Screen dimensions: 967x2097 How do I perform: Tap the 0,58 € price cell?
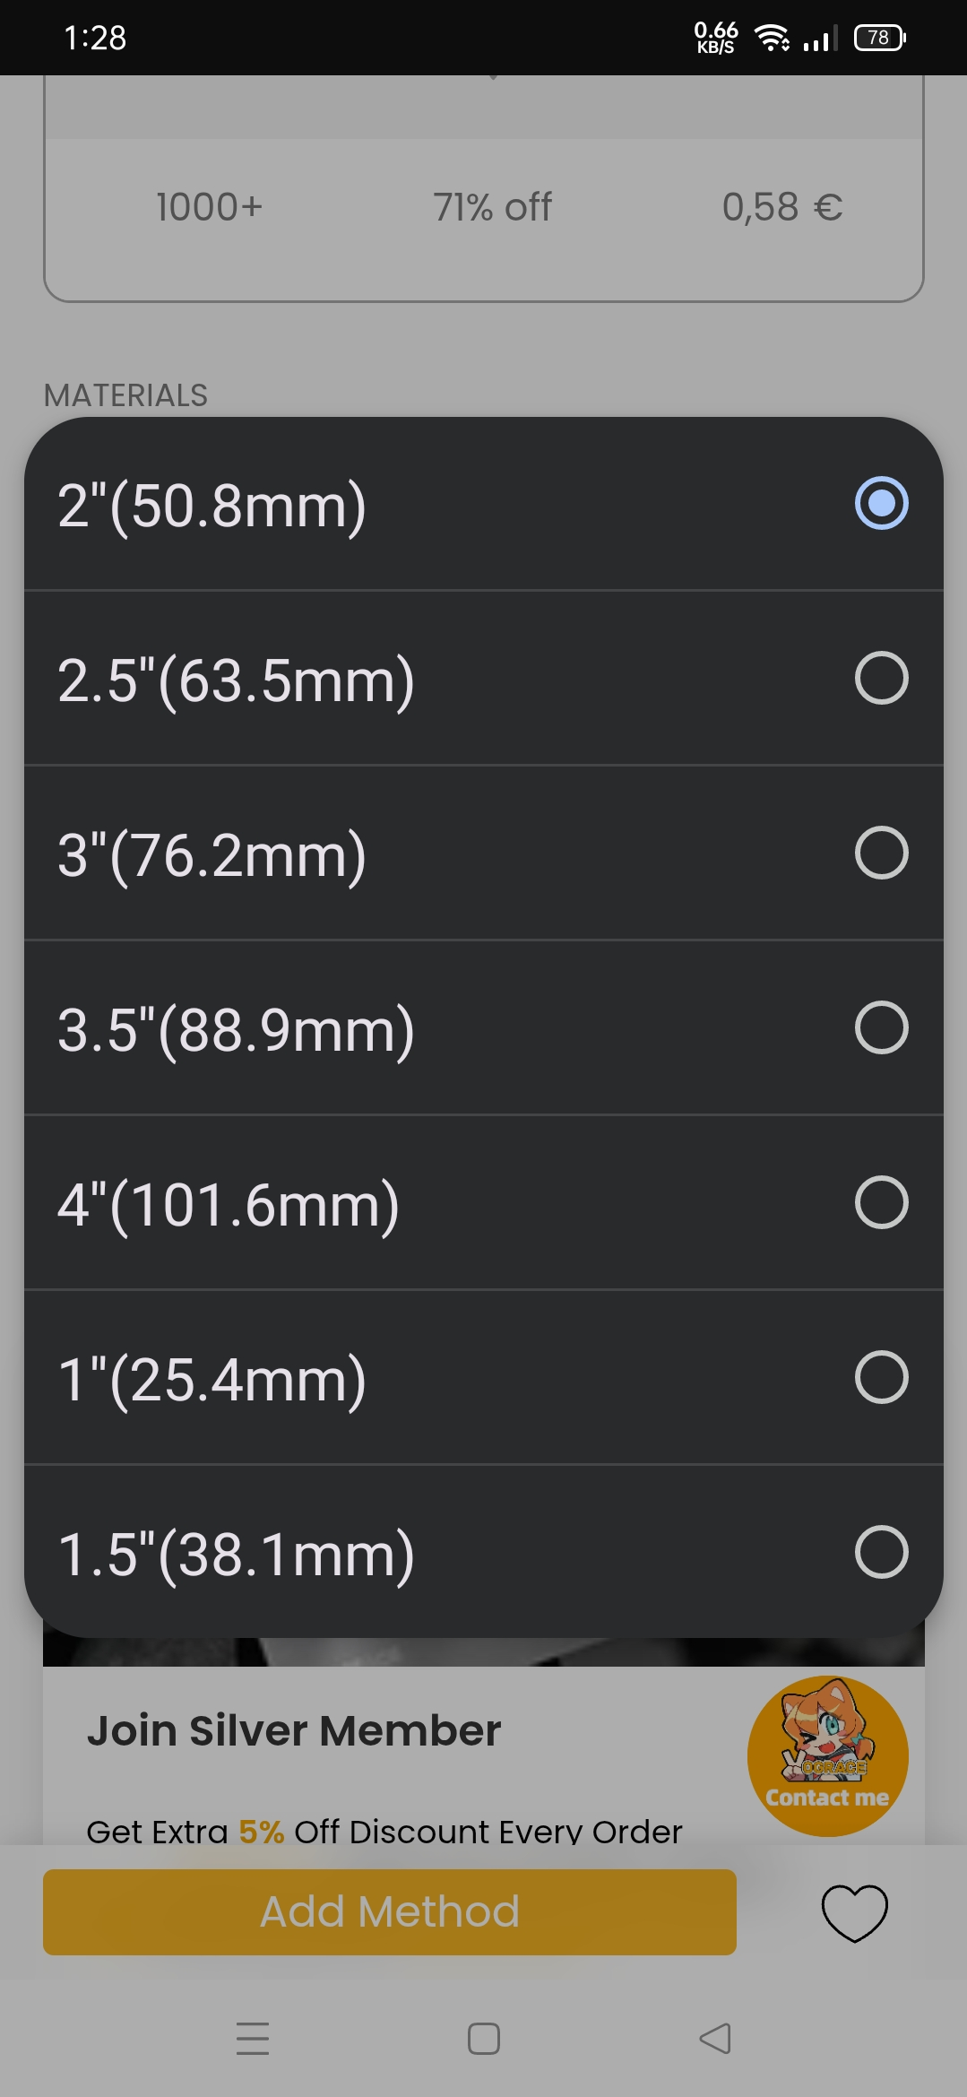(781, 207)
